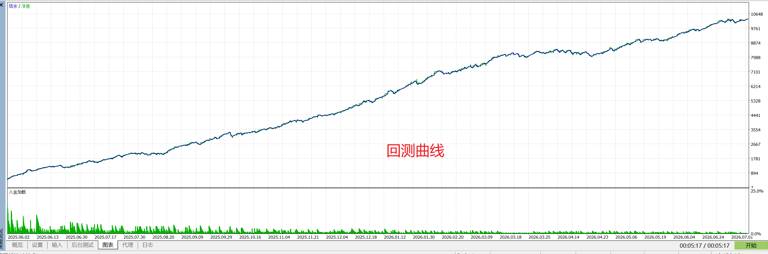Click the 00:05:17 / 00:05:17 elapsed time readout
Viewport: 768px width, 254px height.
tap(704, 246)
